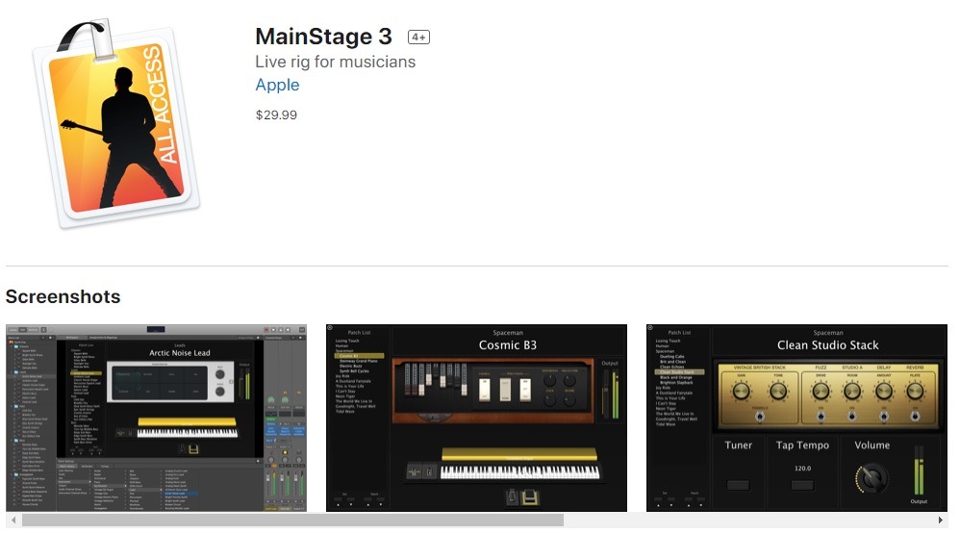
Task: Select highlighted Cosmic B3 patch in list
Action: click(x=360, y=356)
